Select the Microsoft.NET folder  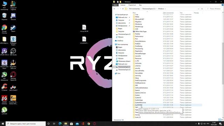tap(140, 19)
